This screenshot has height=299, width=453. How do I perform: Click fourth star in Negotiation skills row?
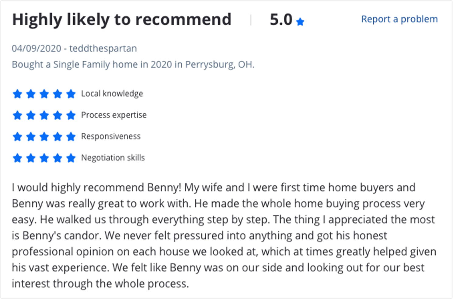coord(57,158)
